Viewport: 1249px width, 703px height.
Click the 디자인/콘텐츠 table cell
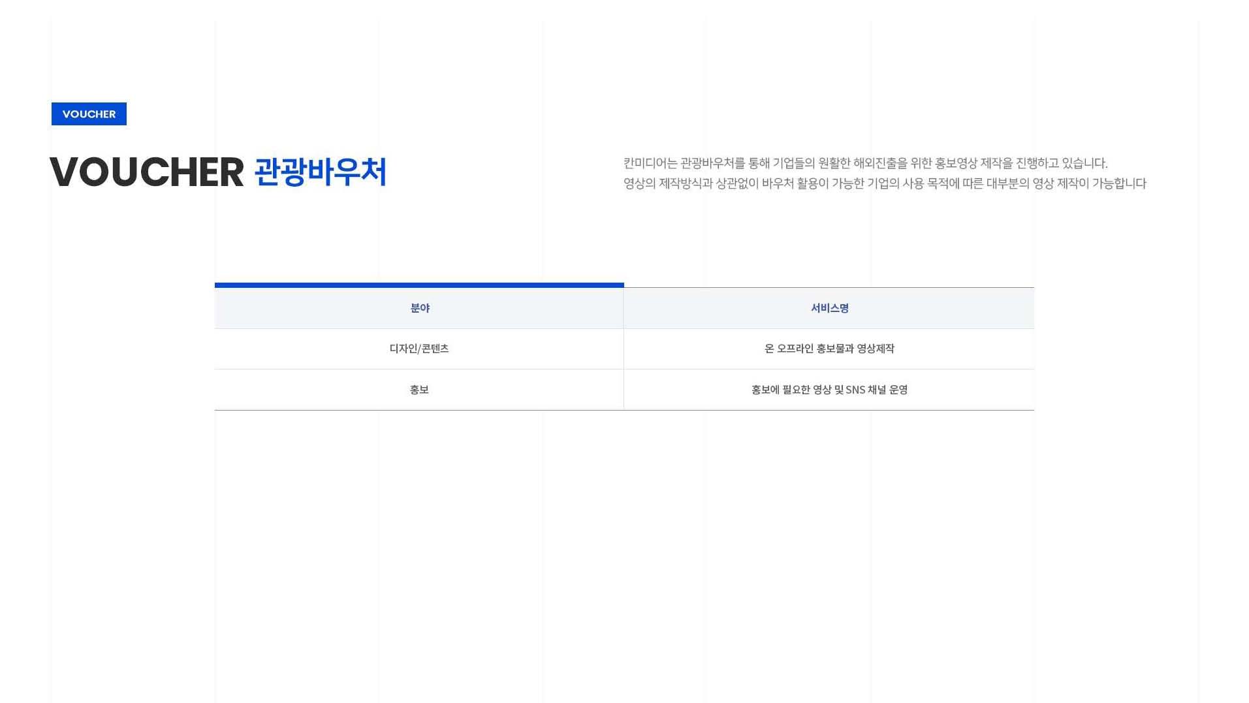pyautogui.click(x=419, y=349)
